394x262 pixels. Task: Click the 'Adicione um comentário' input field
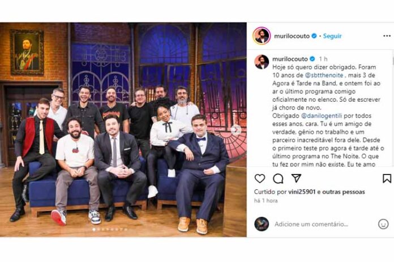[x=311, y=224]
